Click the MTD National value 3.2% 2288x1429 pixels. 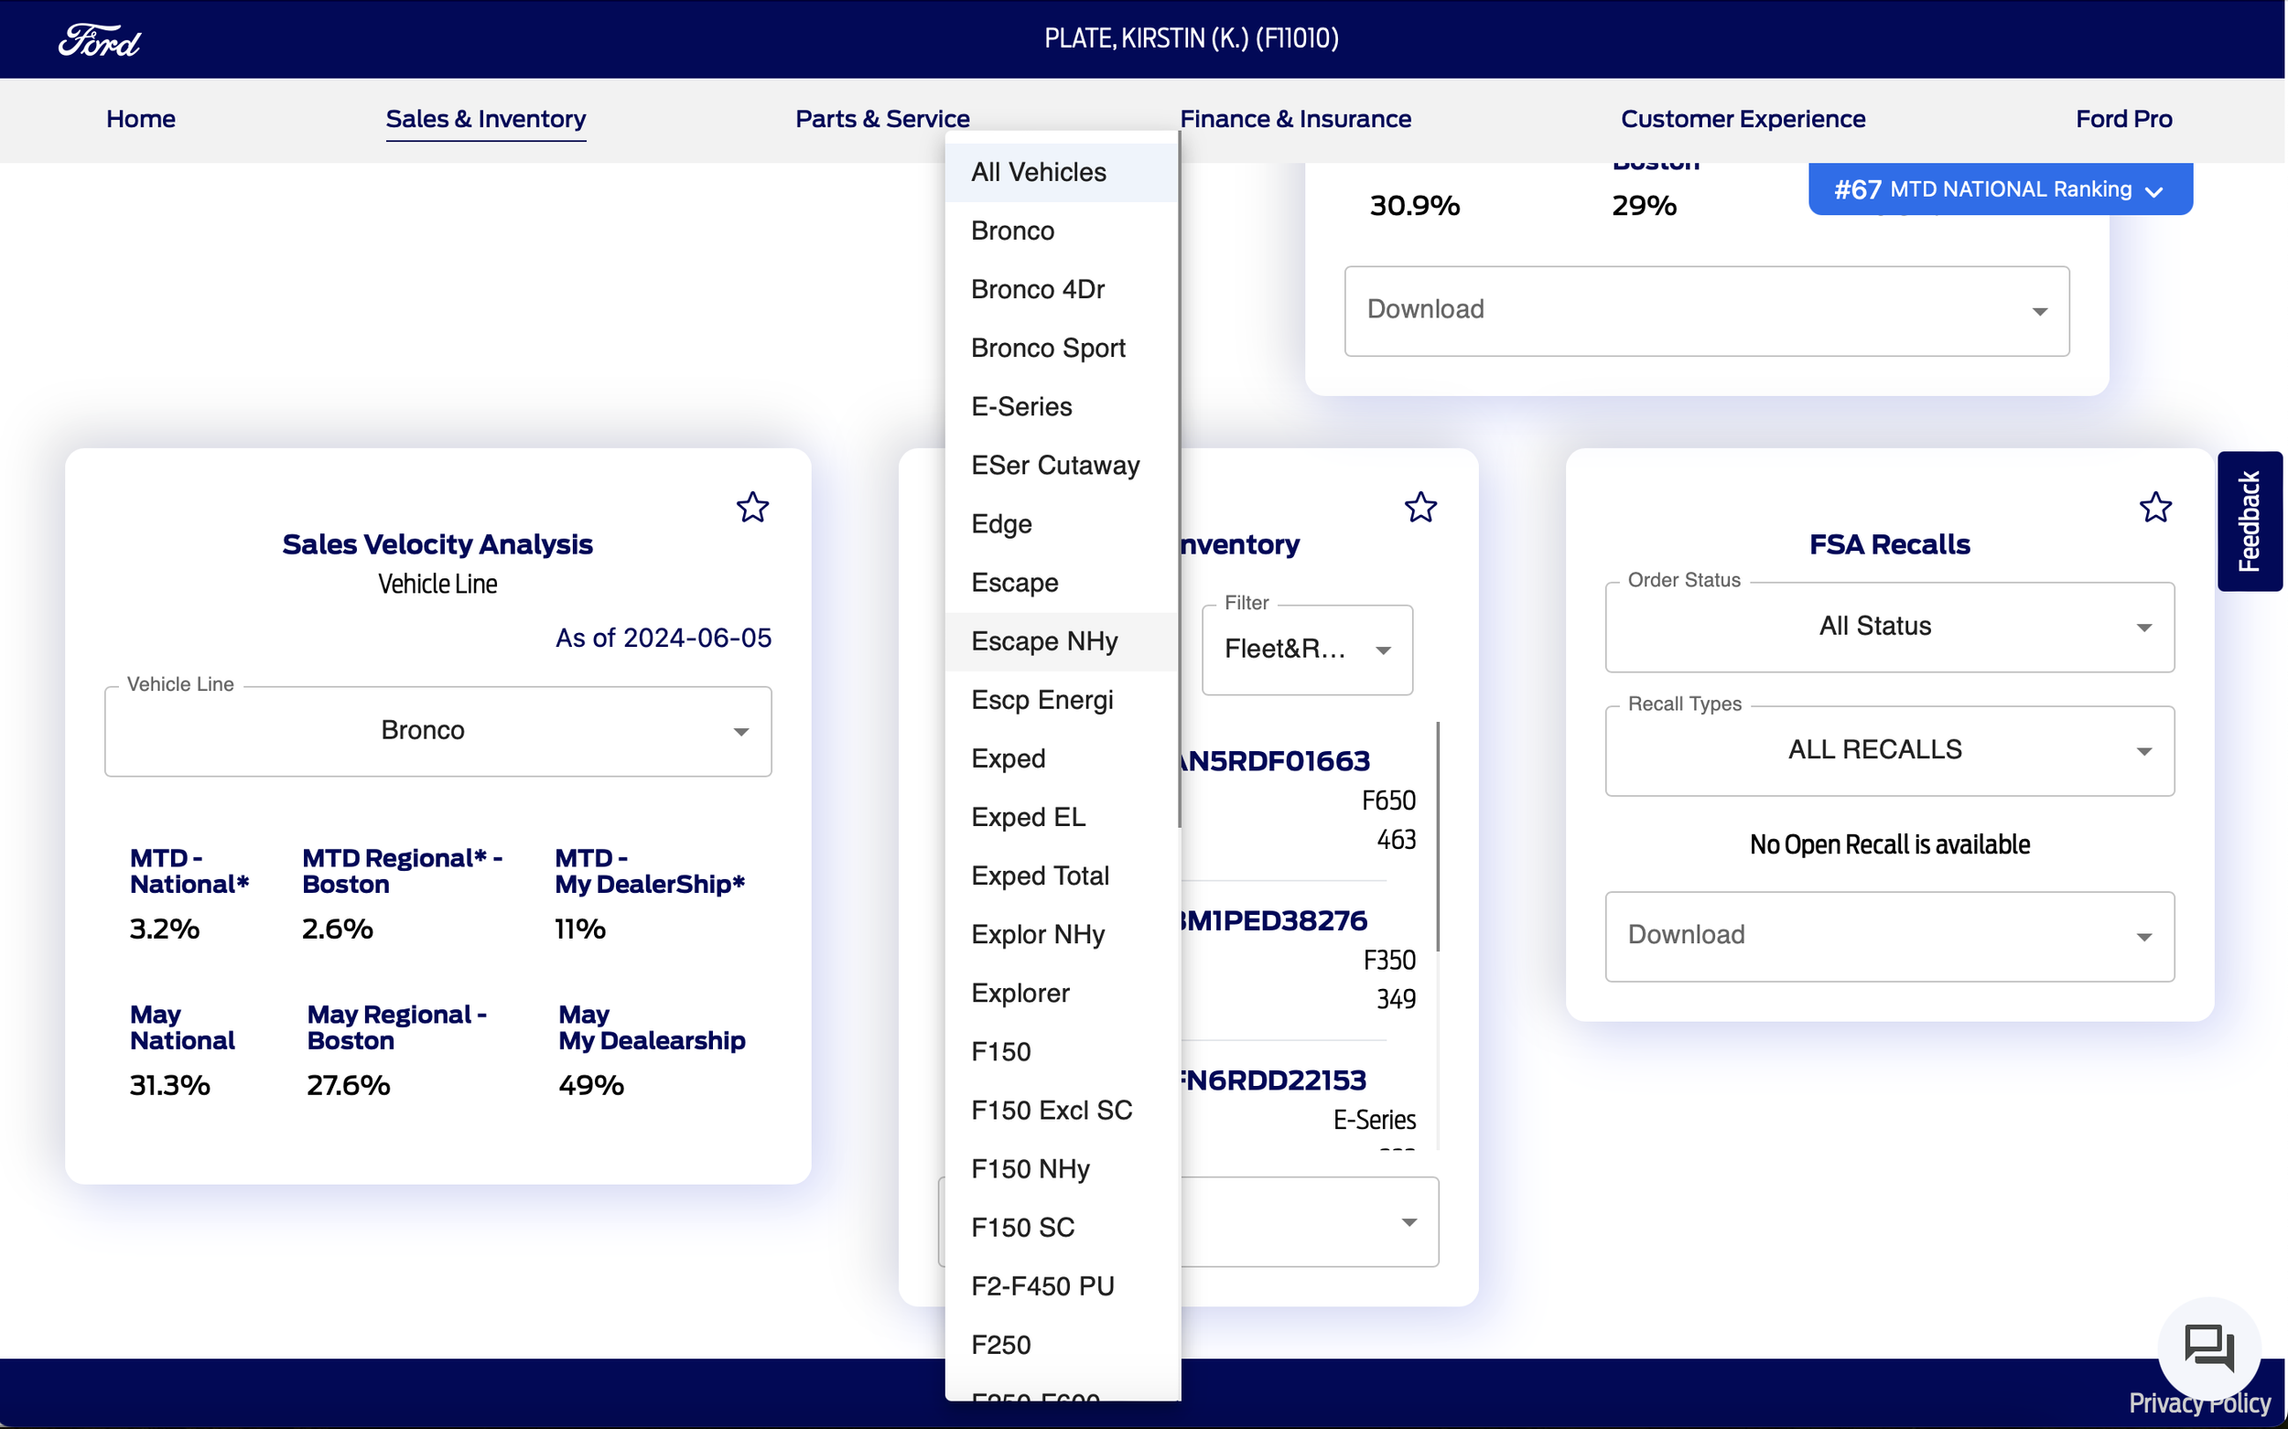tap(165, 929)
